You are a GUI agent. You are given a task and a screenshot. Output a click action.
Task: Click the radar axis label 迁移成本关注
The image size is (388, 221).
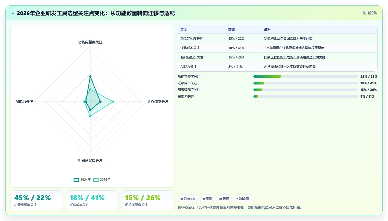(158, 101)
